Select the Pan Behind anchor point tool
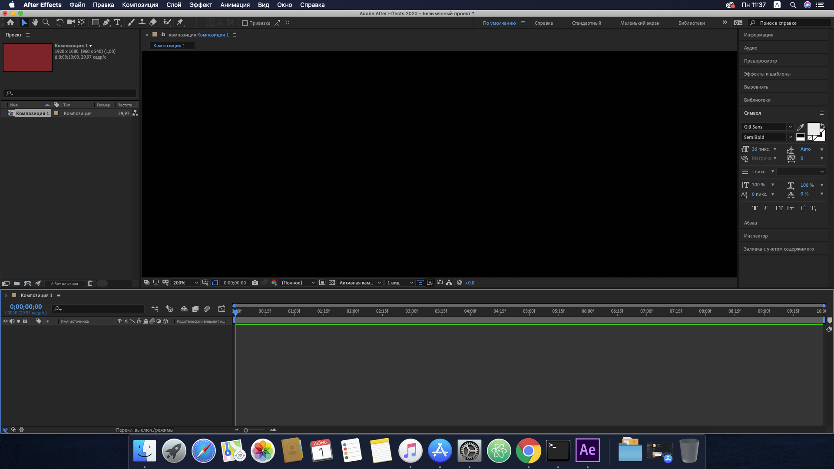Screen dimensions: 834x469 pos(82,23)
